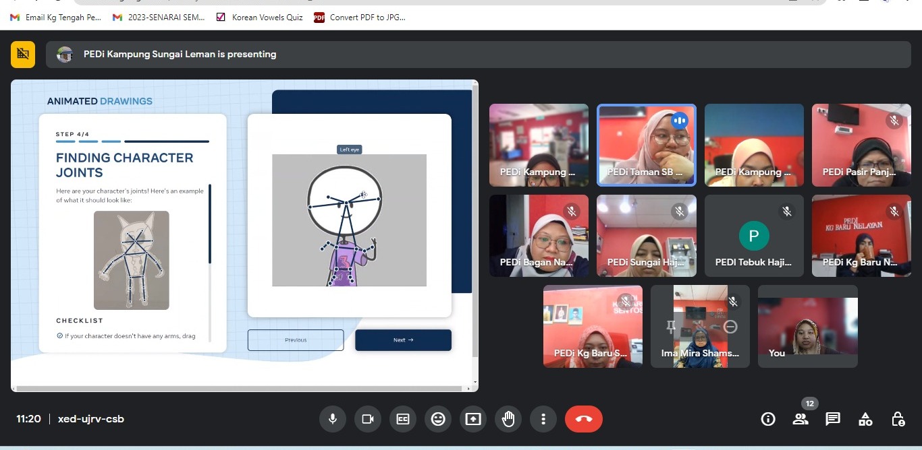Select the PEDi Taman SB video tile
Screen dimensions: 922x450
point(646,145)
